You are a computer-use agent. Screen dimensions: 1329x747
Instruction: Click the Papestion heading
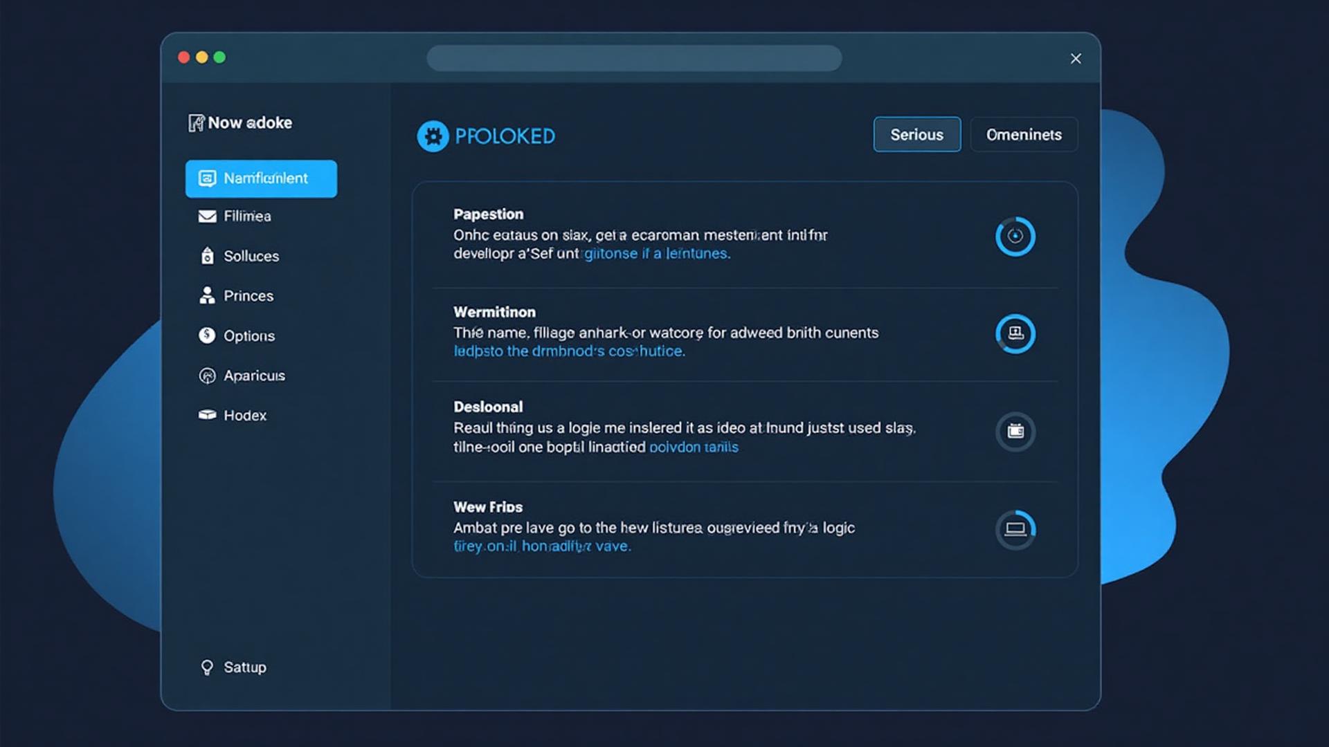[488, 214]
